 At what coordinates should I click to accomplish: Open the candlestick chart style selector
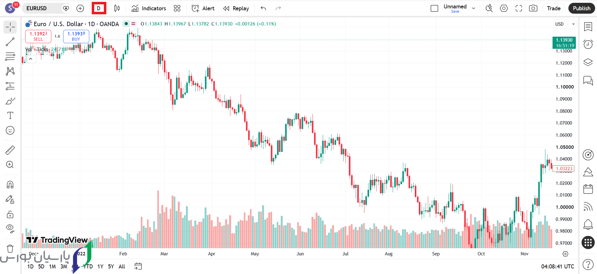click(117, 8)
